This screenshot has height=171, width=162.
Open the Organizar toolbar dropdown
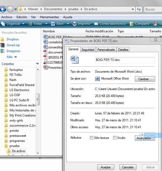13,24
